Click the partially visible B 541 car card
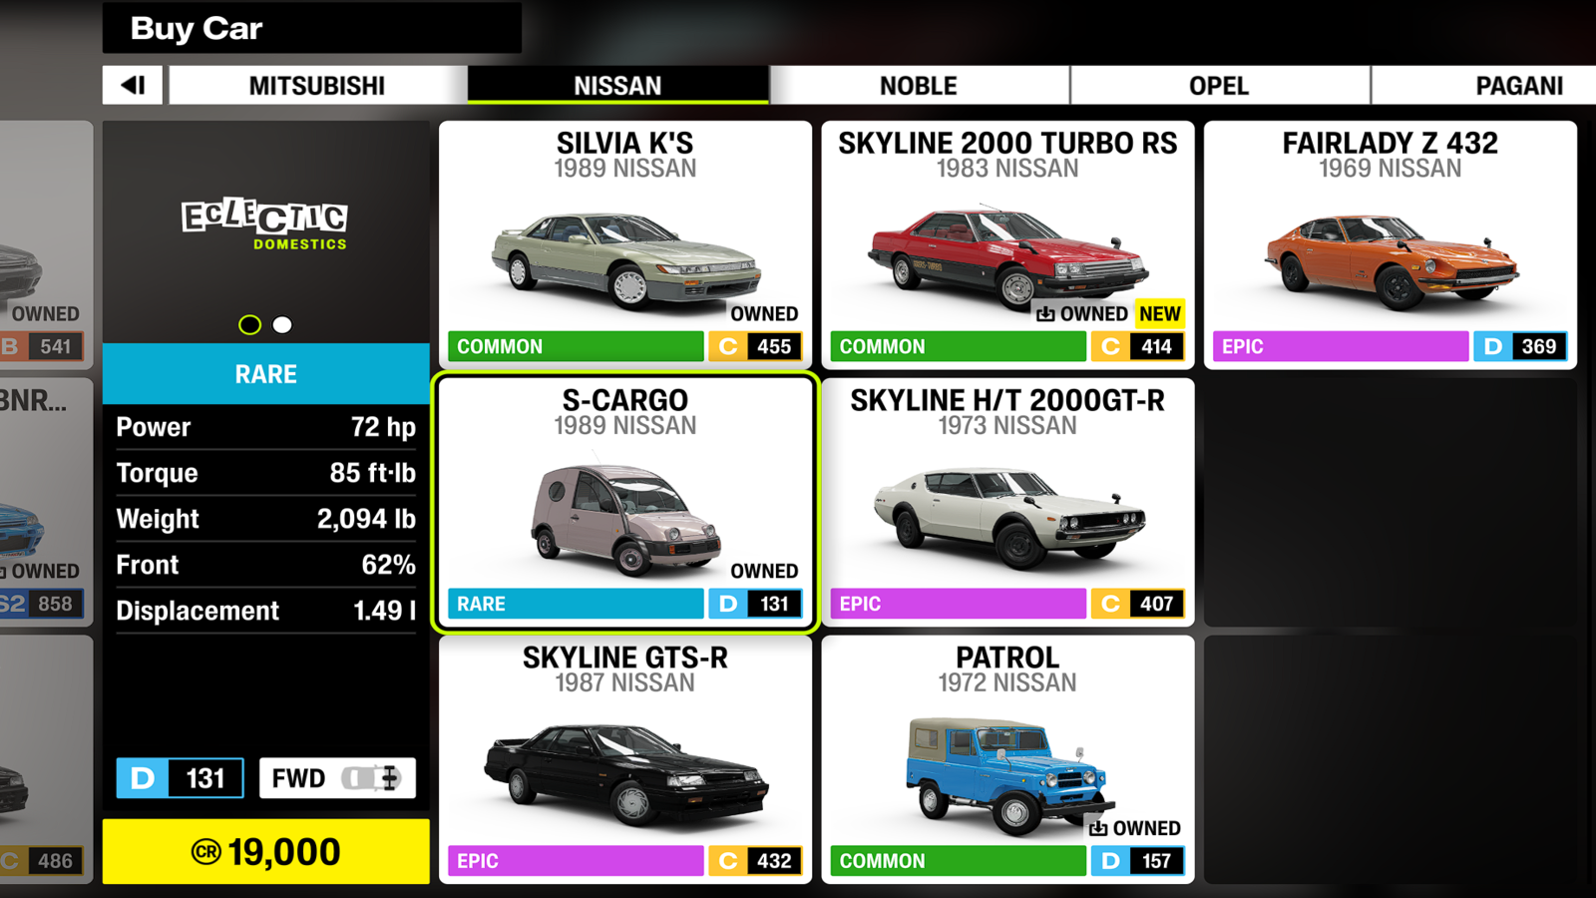 point(46,244)
